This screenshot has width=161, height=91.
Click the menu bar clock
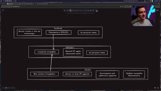[157, 1]
